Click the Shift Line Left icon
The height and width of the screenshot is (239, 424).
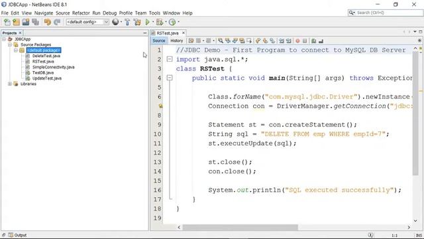(x=282, y=40)
